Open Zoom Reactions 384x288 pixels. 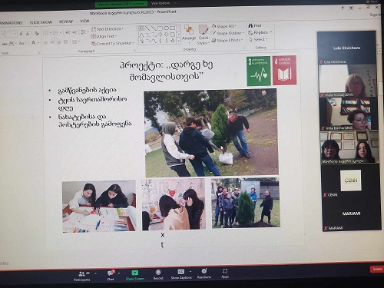click(x=204, y=273)
